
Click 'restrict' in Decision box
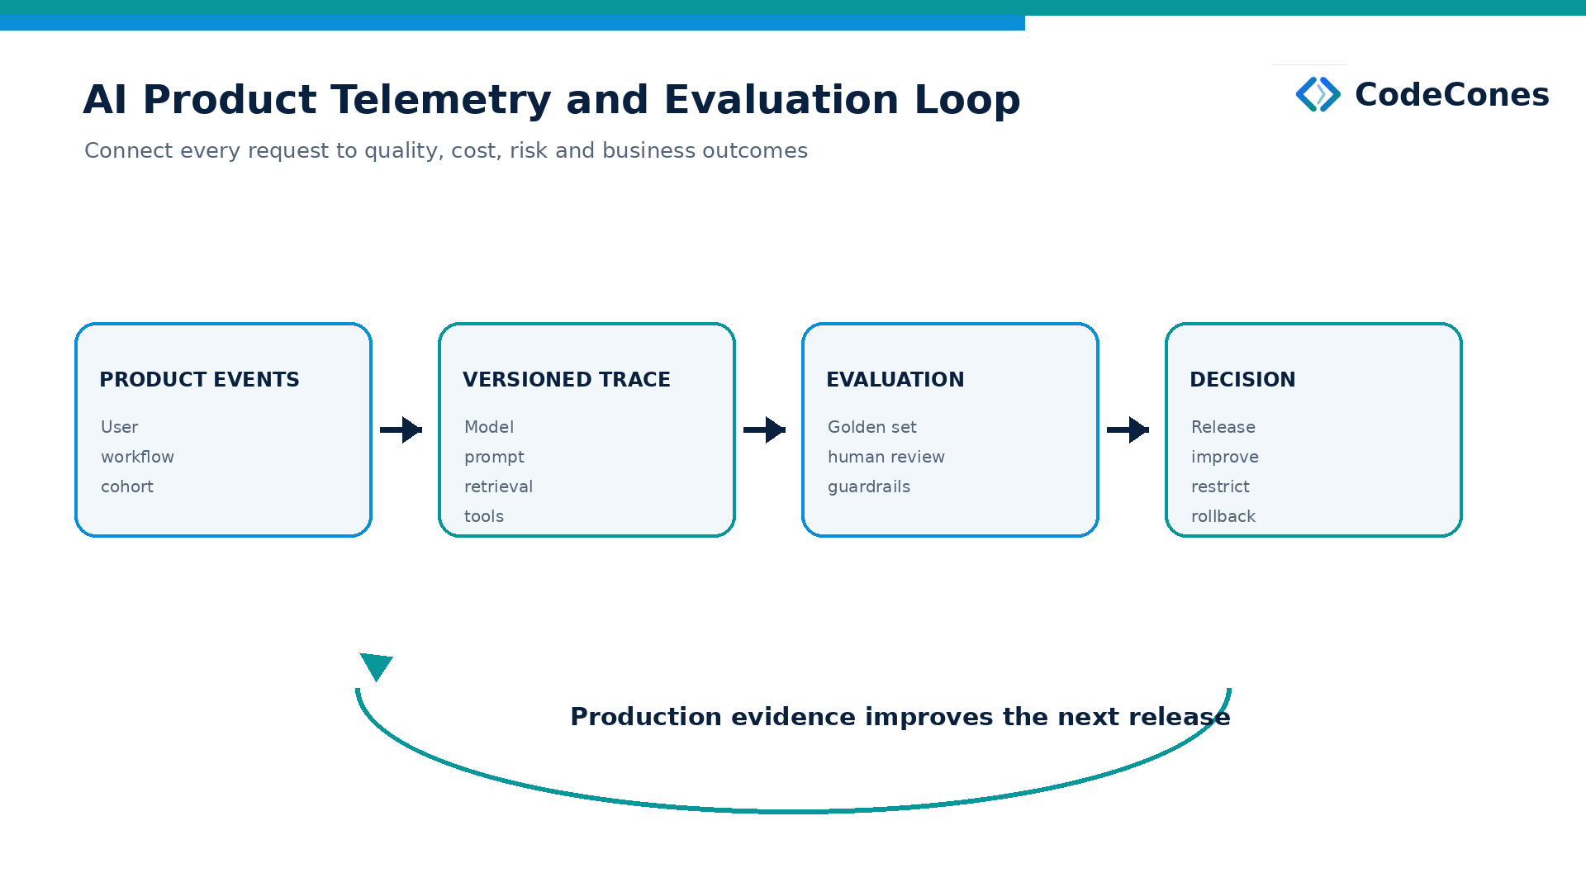1220,486
